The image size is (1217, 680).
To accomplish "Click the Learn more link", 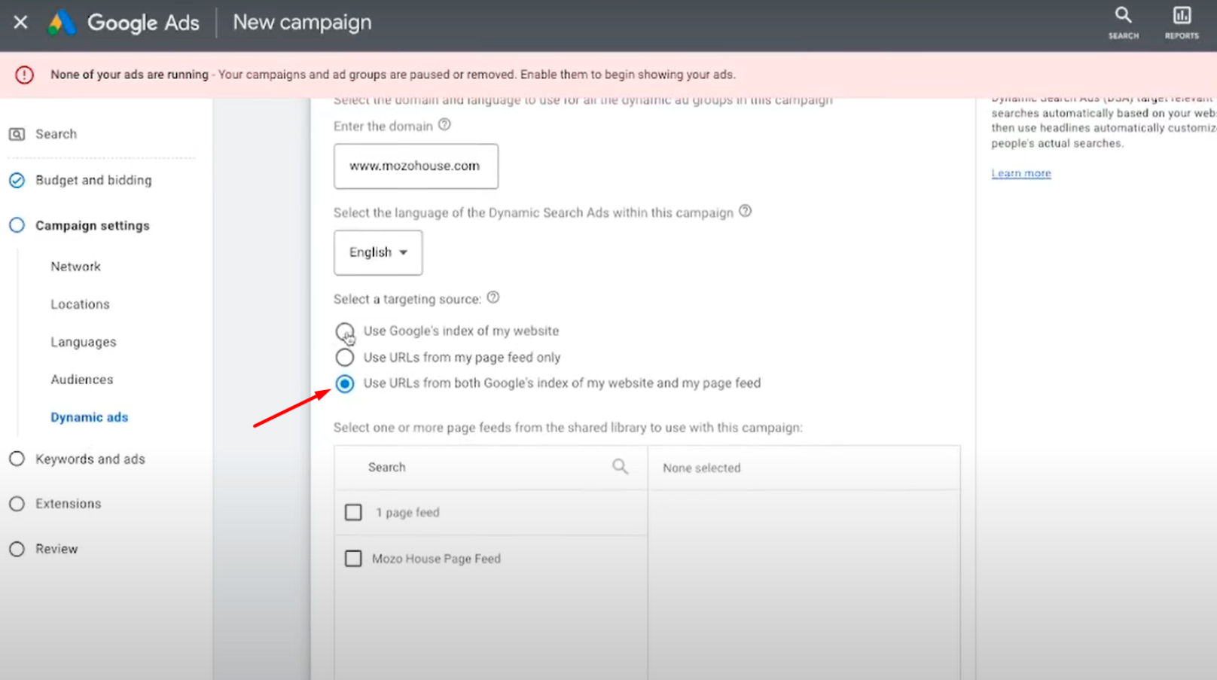I will [1021, 173].
